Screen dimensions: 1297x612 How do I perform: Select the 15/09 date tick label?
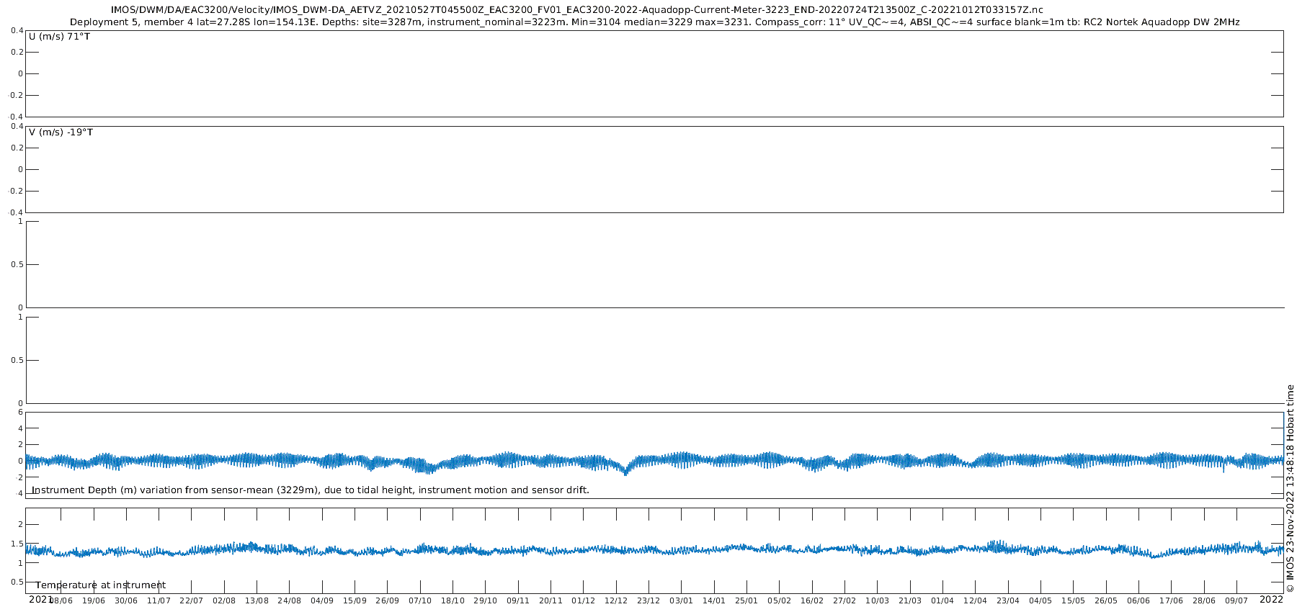coord(355,600)
